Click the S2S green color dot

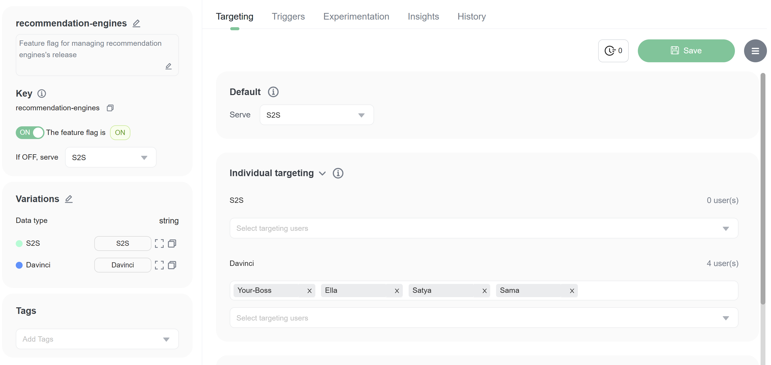(19, 244)
